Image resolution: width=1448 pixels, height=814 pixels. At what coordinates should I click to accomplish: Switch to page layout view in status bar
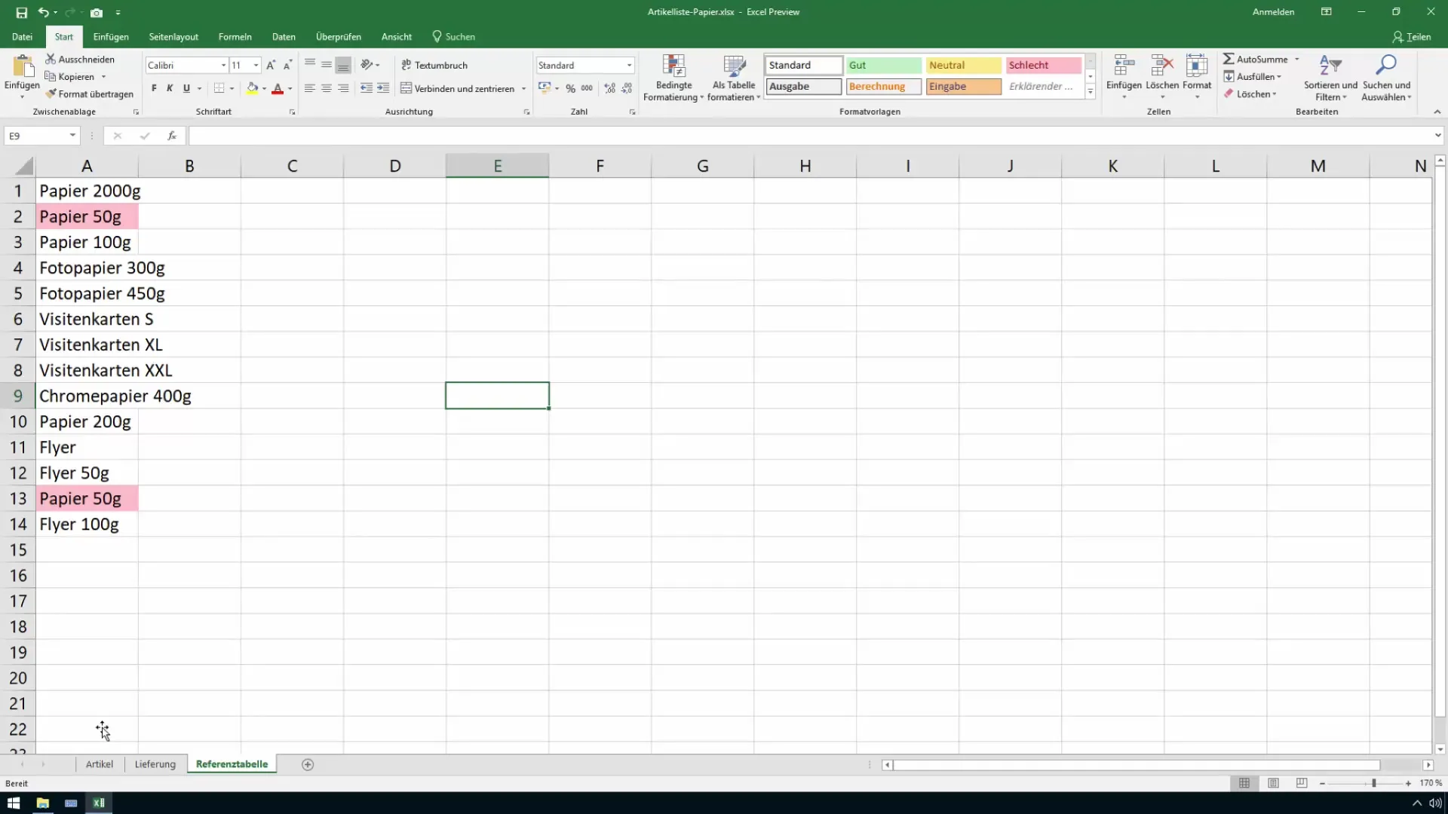click(1273, 783)
